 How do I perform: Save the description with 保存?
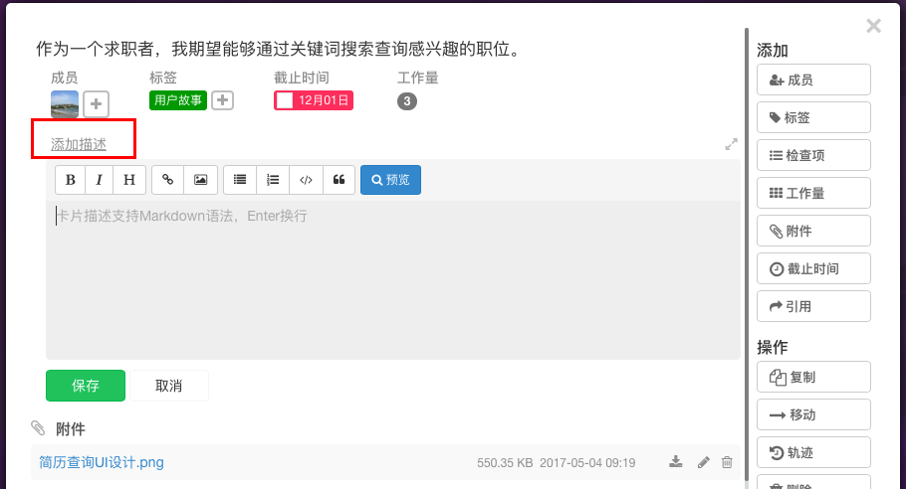click(86, 386)
